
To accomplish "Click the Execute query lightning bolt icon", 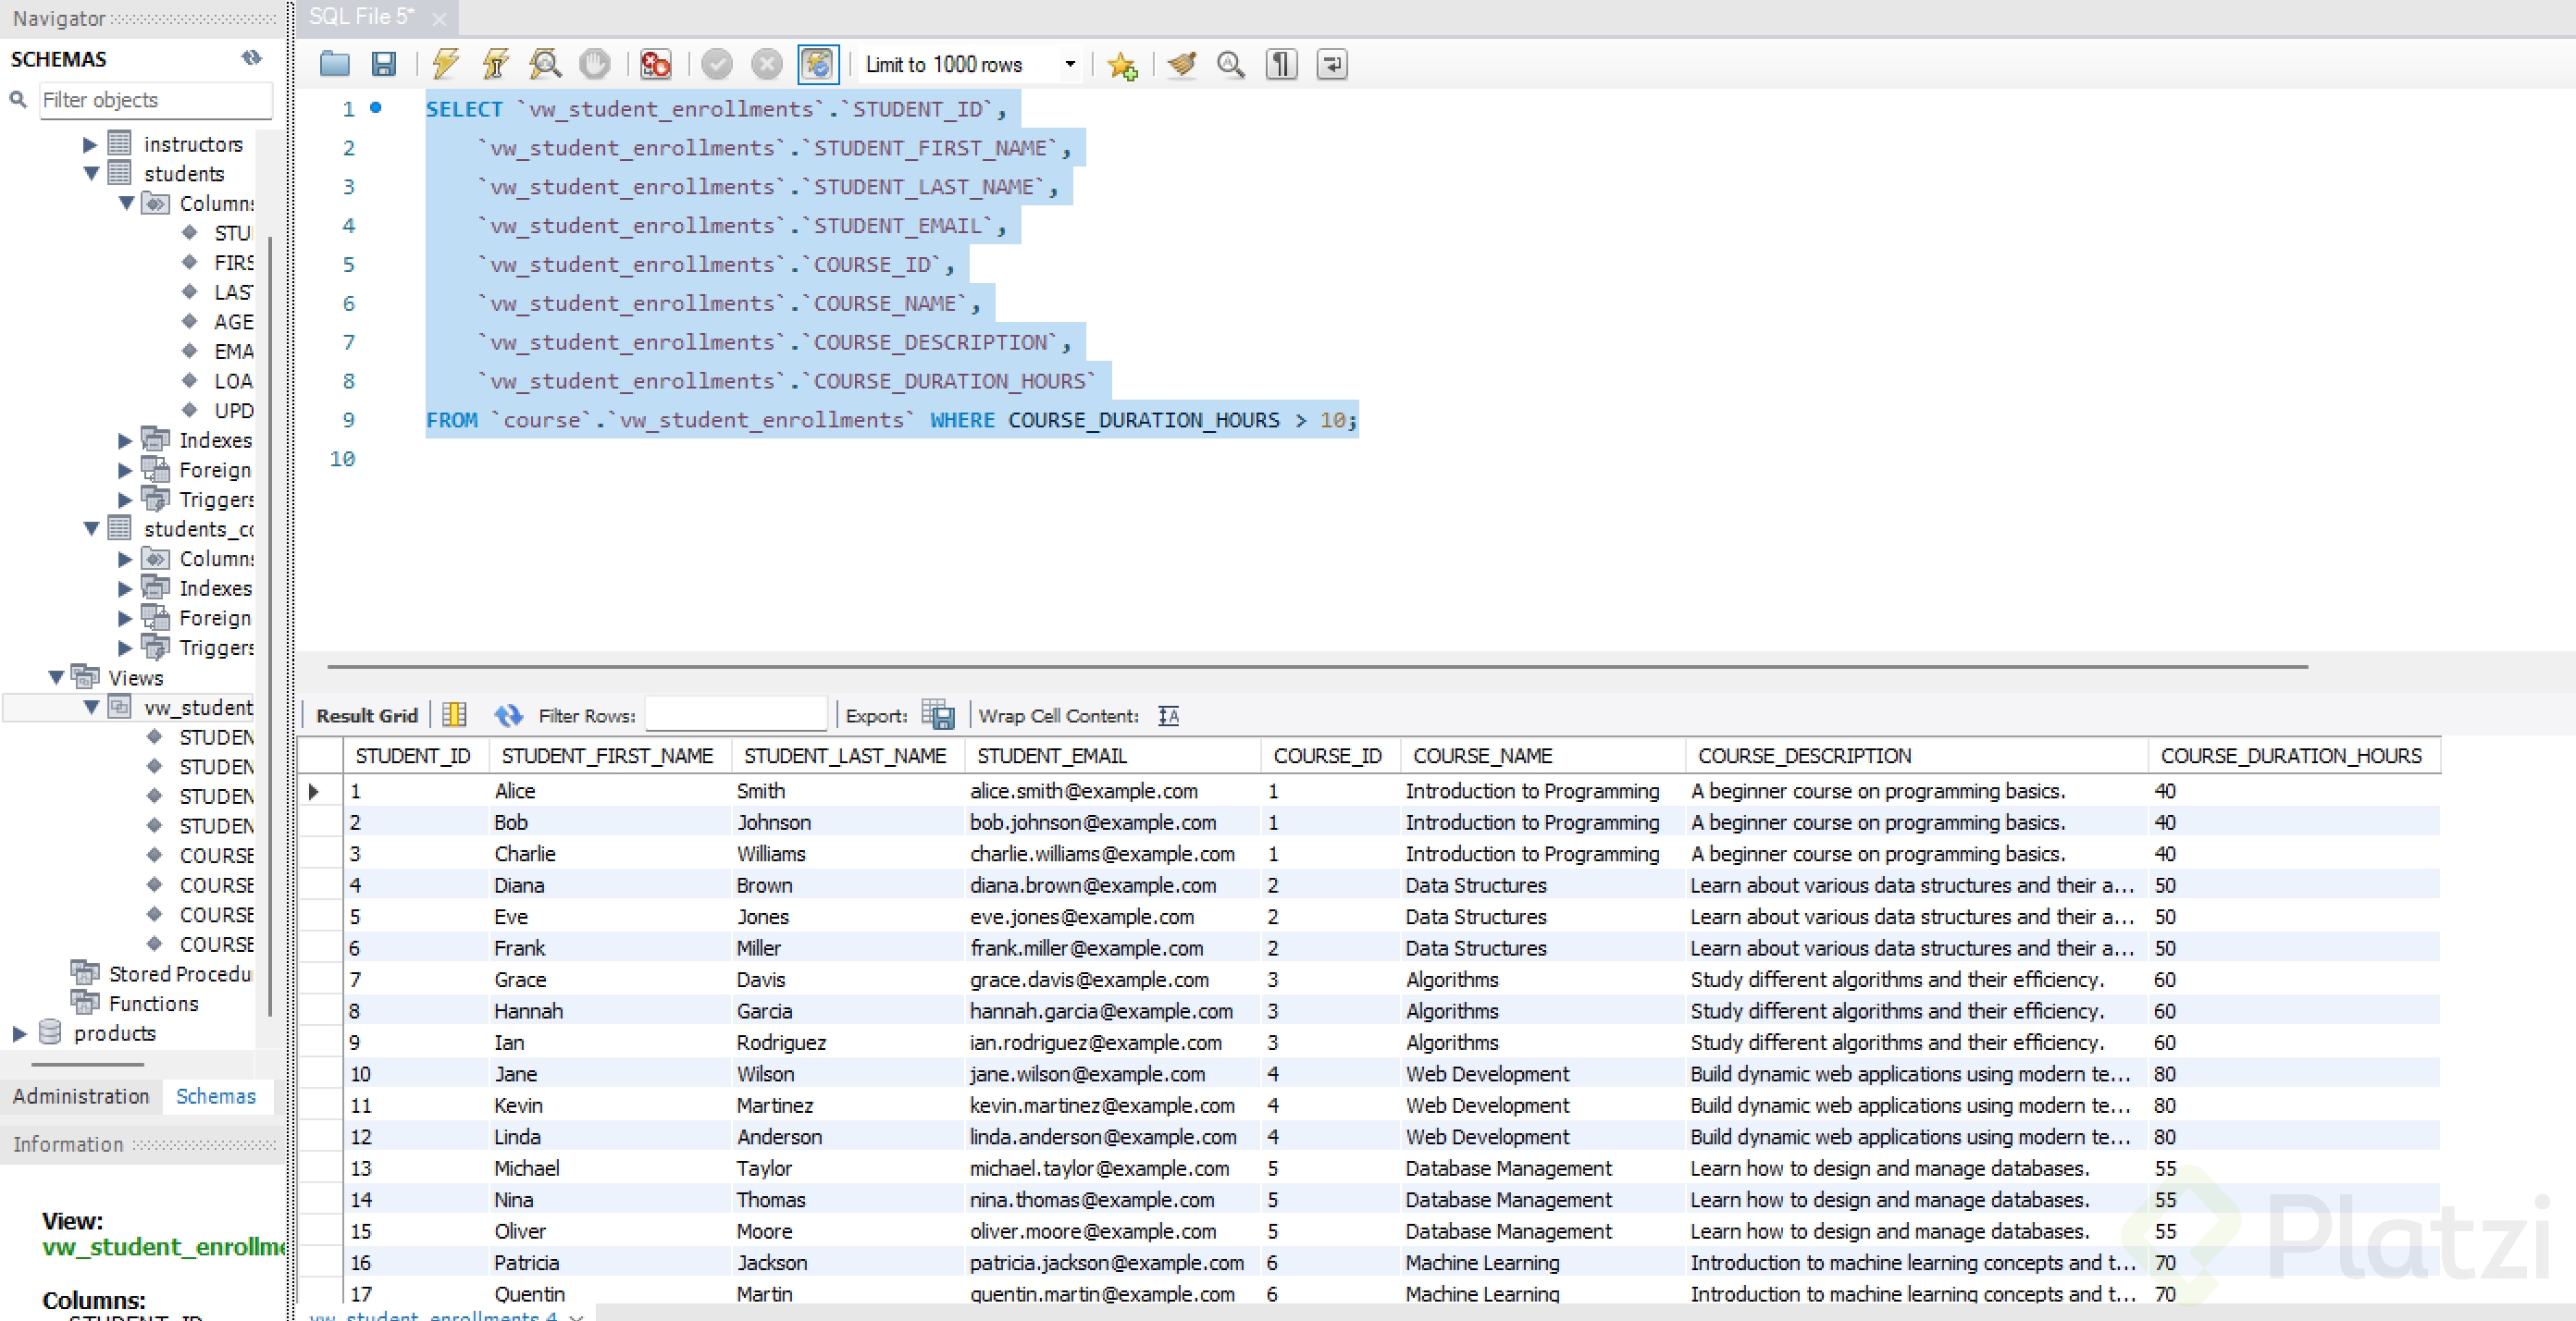I will click(445, 64).
